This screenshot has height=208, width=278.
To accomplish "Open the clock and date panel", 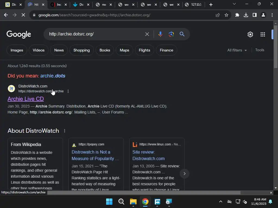I will (259, 201).
